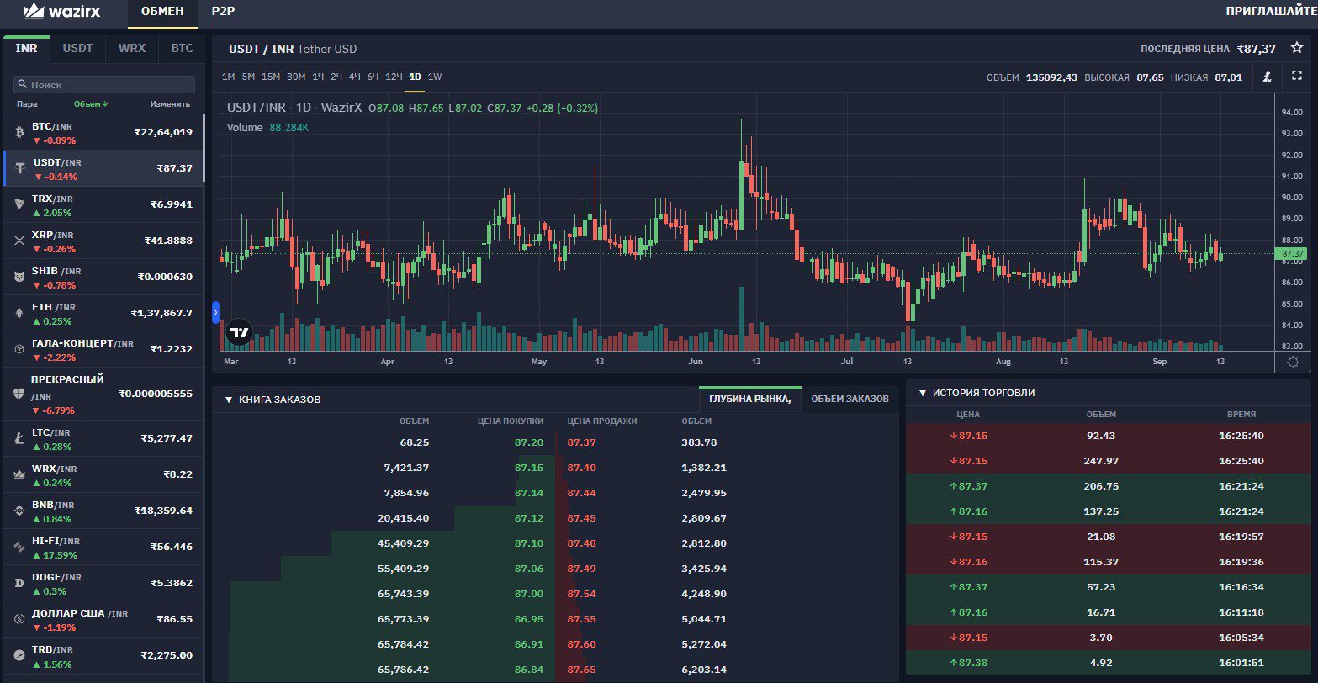Collapse the order book panel

(x=229, y=400)
